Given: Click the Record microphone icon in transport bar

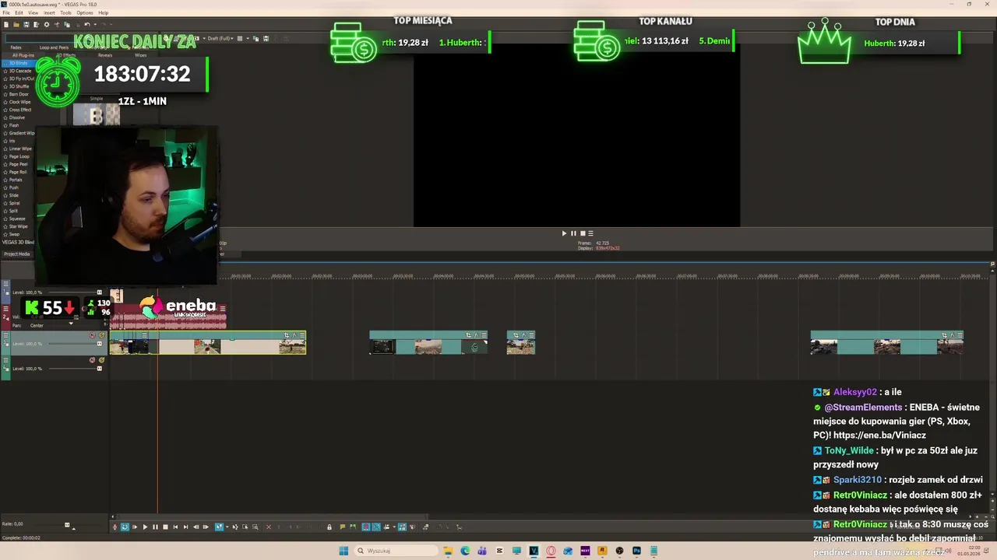Looking at the screenshot, I should (x=114, y=527).
